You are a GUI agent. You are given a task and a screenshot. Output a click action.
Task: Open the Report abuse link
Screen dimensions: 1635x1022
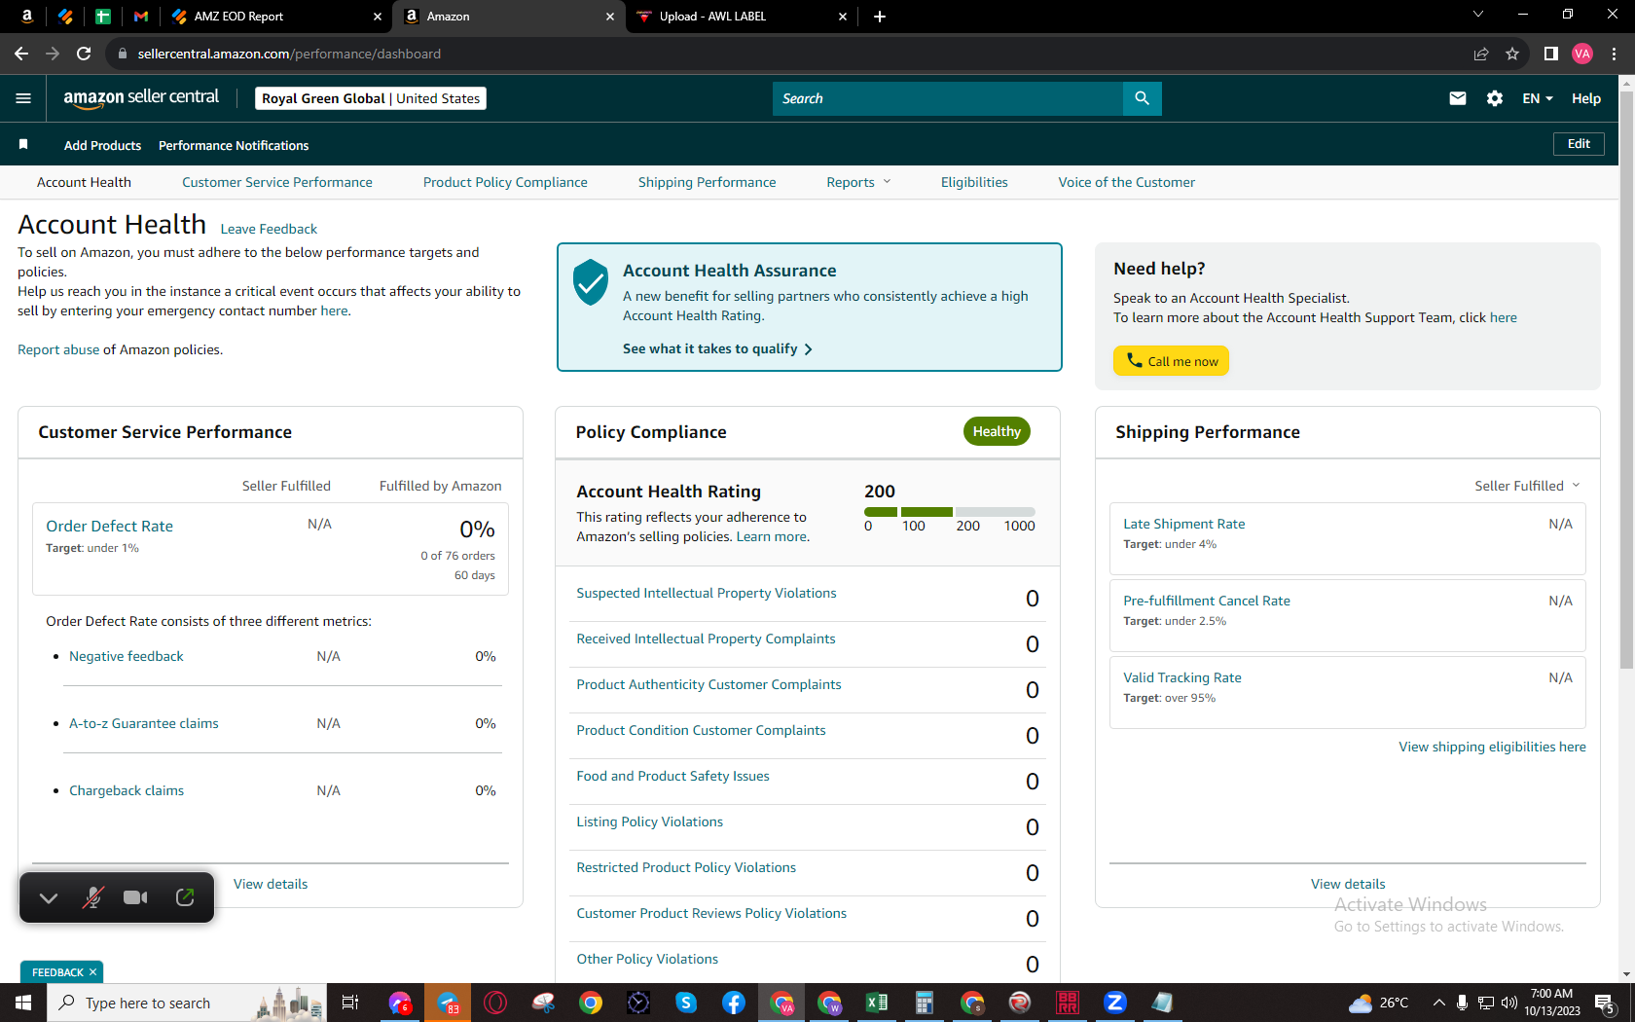pos(58,349)
